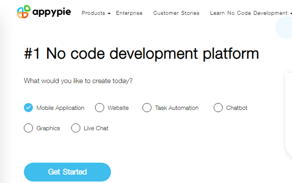The height and width of the screenshot is (183, 292).
Task: Click the Live Chat label text
Action: pyautogui.click(x=96, y=128)
